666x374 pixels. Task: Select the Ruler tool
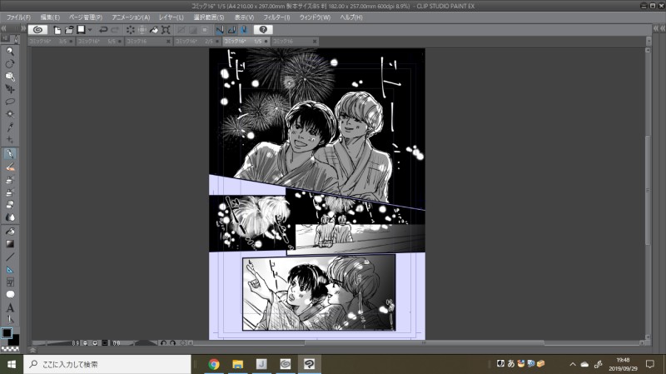pos(10,269)
